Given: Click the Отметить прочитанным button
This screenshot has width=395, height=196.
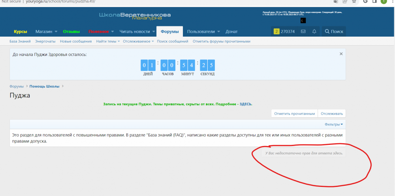Looking at the screenshot, I should click(294, 113).
